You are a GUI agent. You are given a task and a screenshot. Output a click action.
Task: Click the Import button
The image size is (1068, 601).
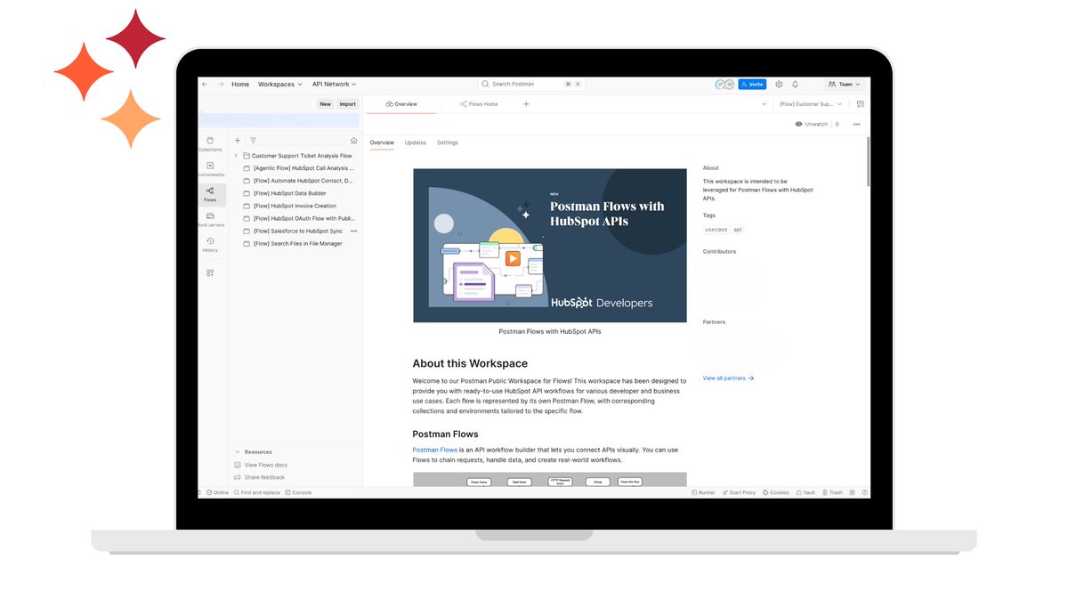(347, 104)
